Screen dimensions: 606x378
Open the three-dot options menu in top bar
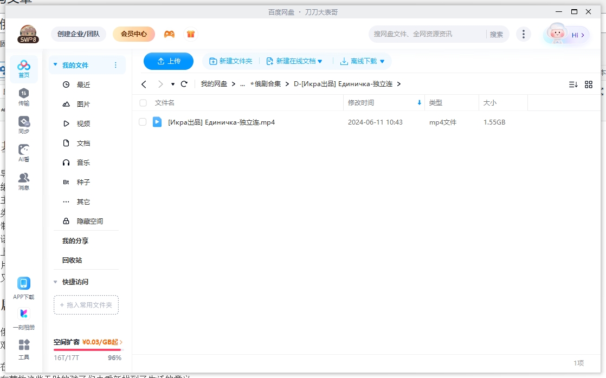(524, 34)
